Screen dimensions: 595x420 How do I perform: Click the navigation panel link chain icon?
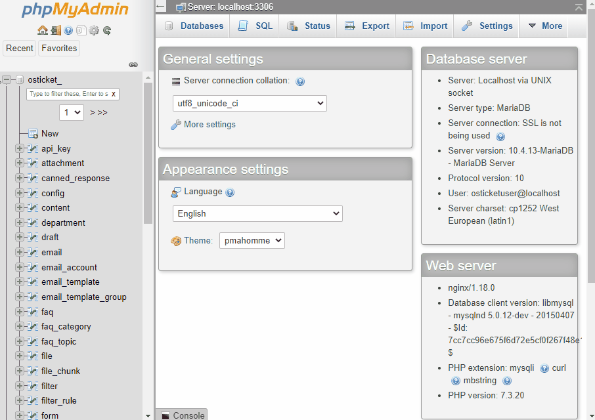[x=133, y=65]
